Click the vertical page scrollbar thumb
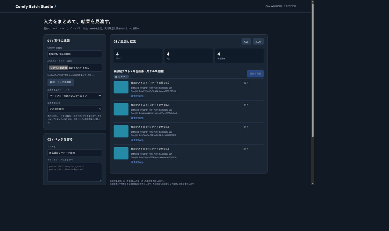The image size is (389, 231). click(312, 70)
